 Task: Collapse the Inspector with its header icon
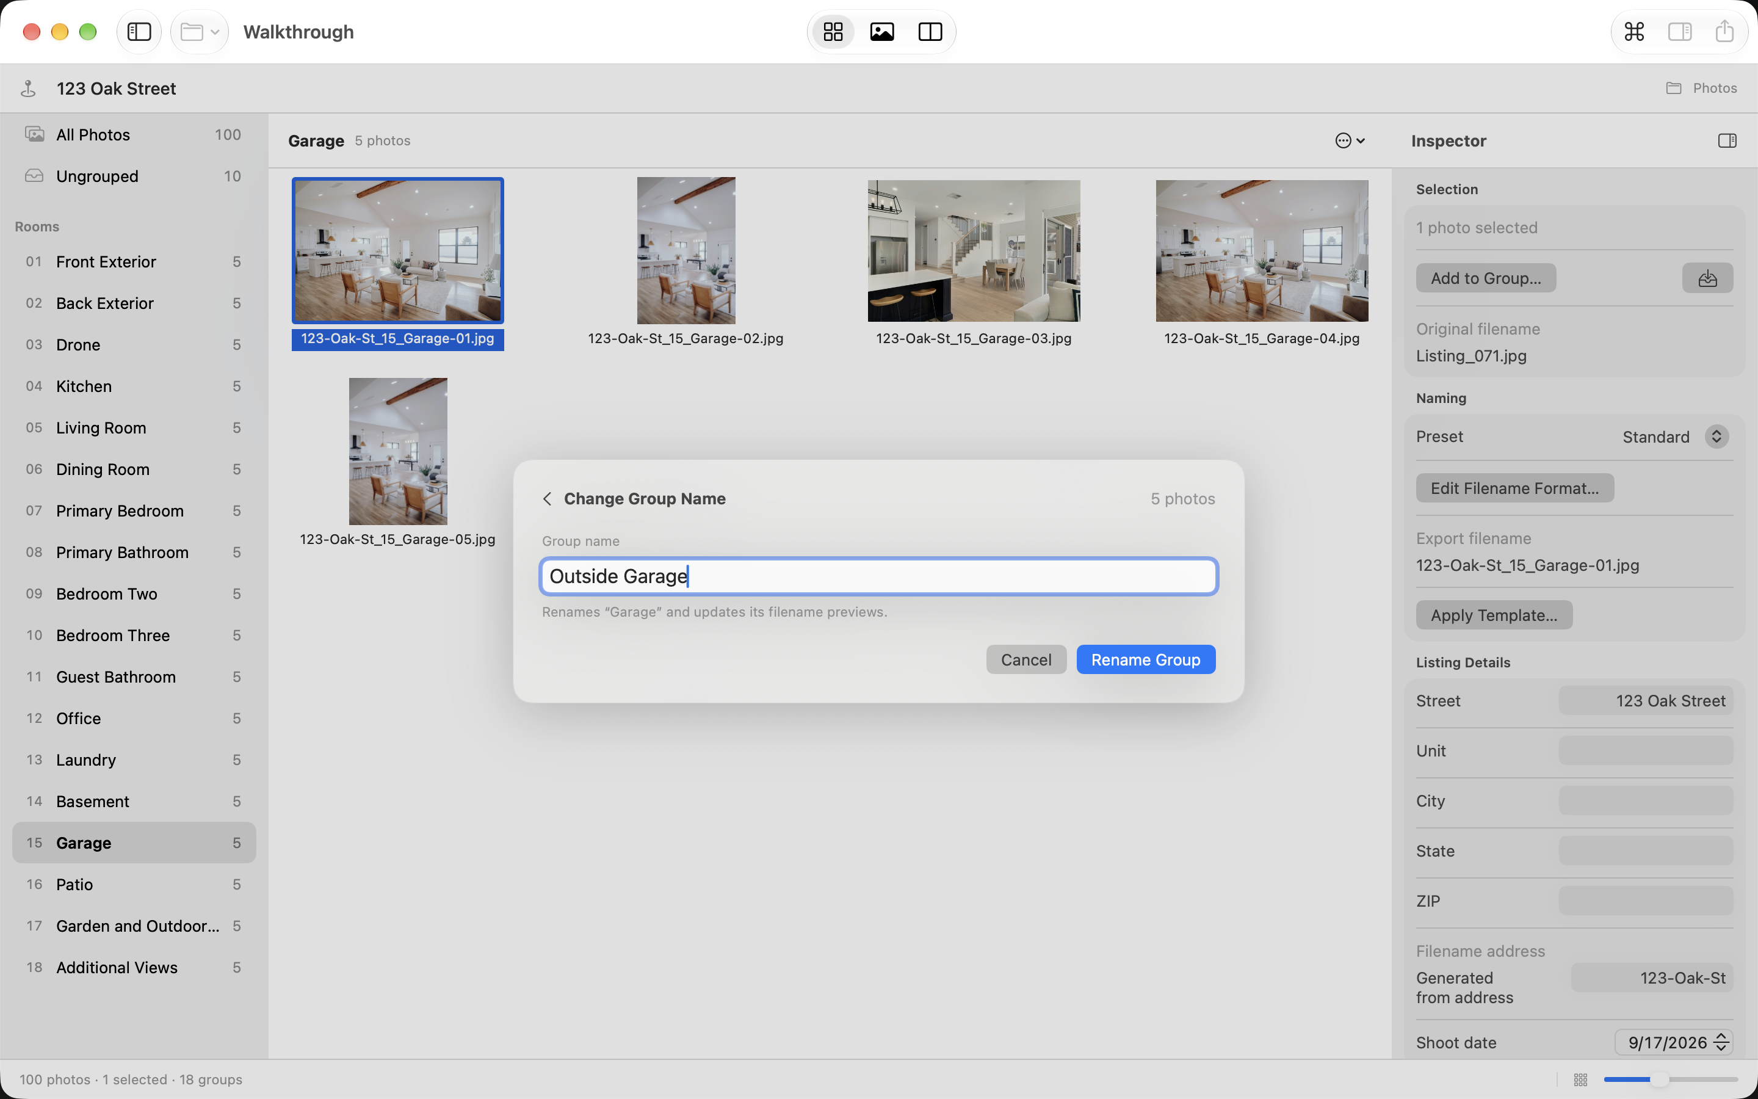tap(1727, 141)
